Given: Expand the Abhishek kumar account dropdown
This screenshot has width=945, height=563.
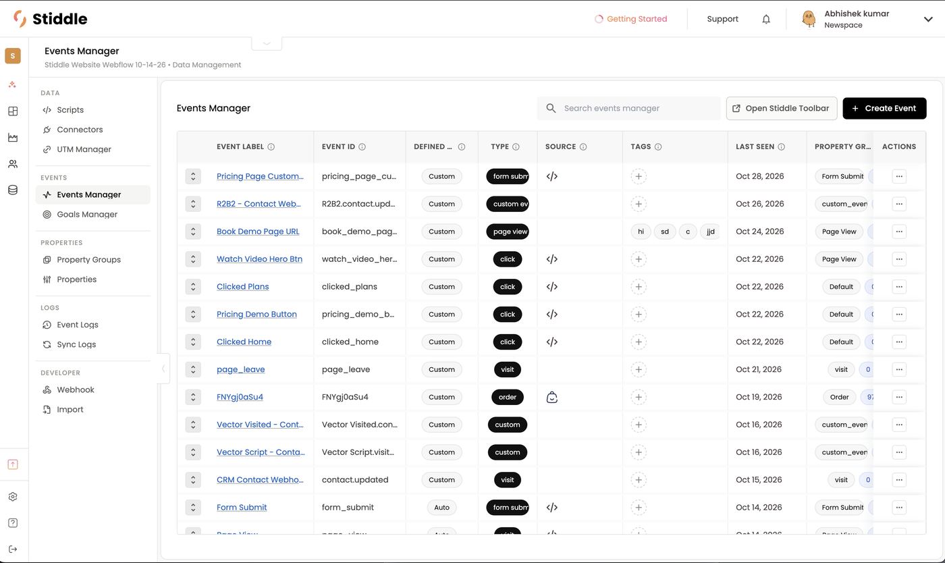Looking at the screenshot, I should coord(928,19).
